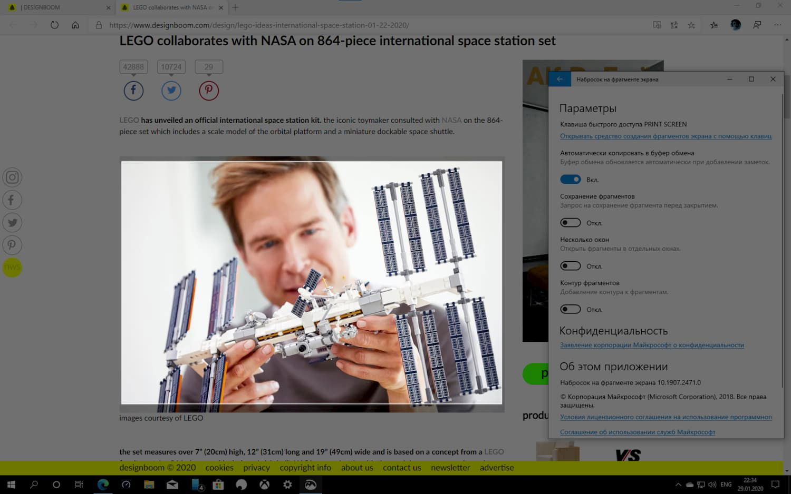Close the 'LEGO collaborates with NASA' tab
Screen dimensions: 791x494
pos(221,7)
